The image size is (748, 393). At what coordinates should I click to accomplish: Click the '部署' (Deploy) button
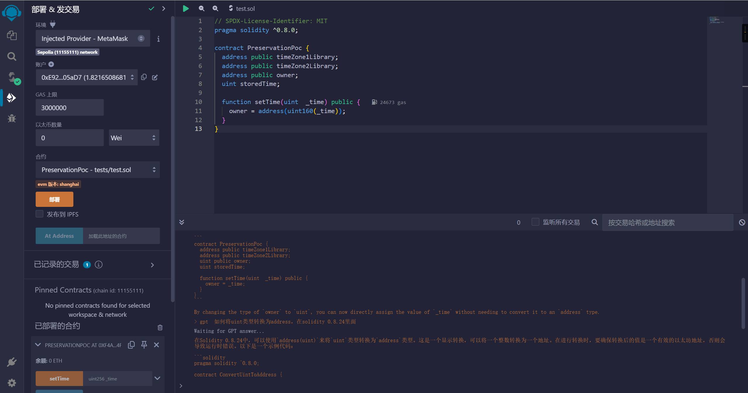(54, 199)
